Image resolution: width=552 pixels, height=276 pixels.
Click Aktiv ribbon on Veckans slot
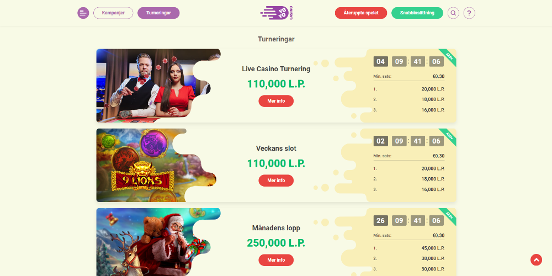(x=449, y=136)
